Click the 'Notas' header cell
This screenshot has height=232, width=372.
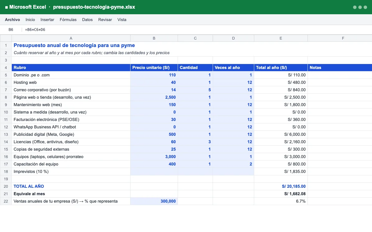340,67
